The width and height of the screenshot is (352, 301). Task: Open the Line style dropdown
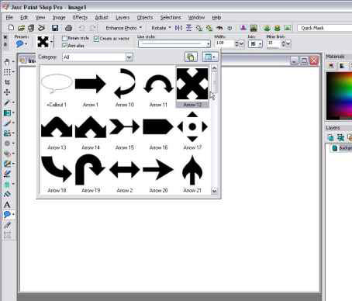(x=208, y=44)
